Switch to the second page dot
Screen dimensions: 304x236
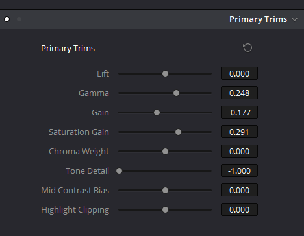click(x=19, y=19)
